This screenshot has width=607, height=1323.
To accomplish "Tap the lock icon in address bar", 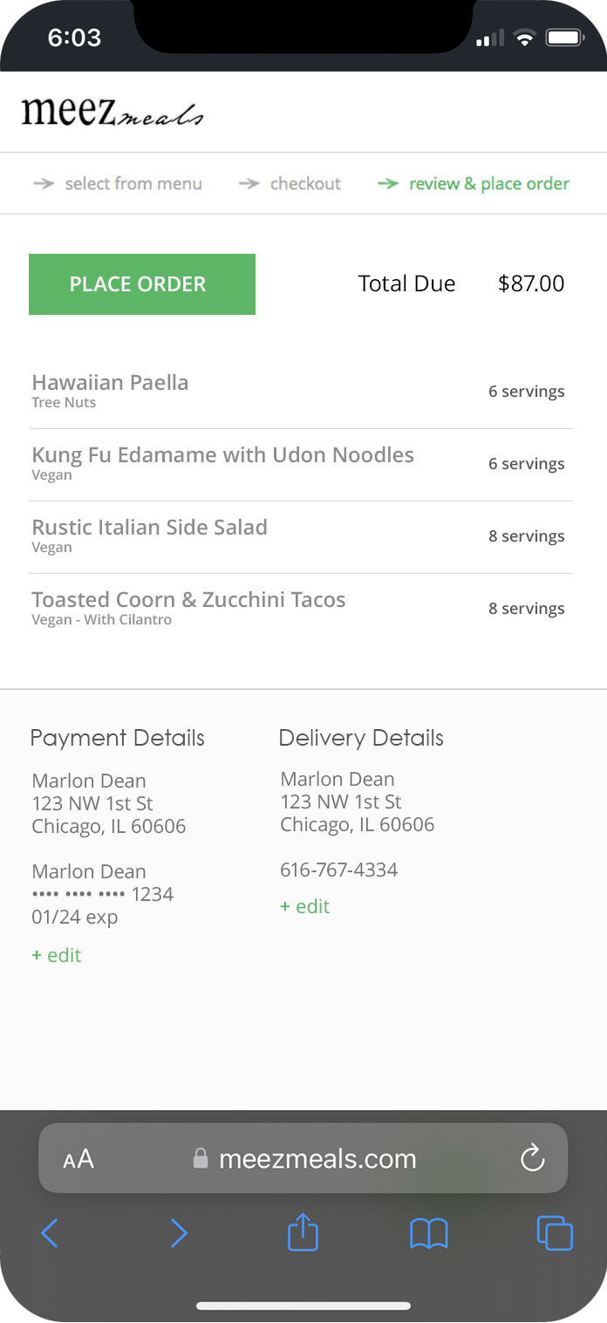I will [201, 1158].
